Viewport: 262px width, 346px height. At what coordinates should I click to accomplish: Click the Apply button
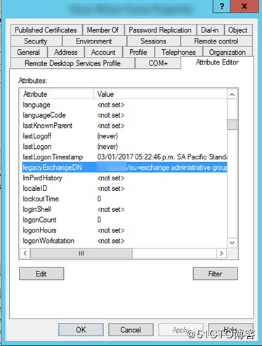click(181, 330)
